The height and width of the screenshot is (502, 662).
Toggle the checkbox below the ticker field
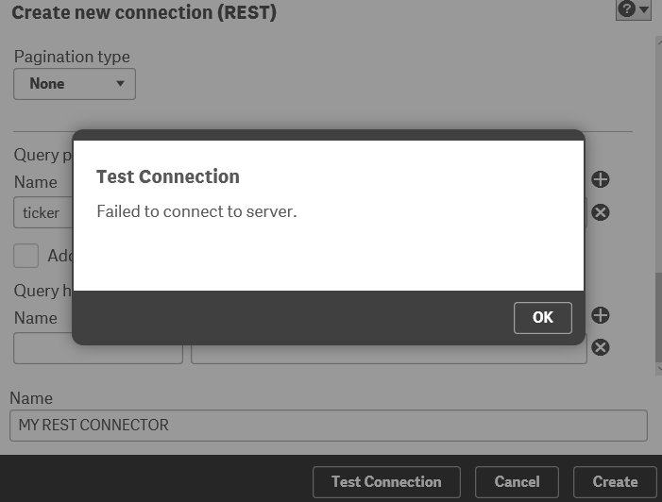coord(26,256)
